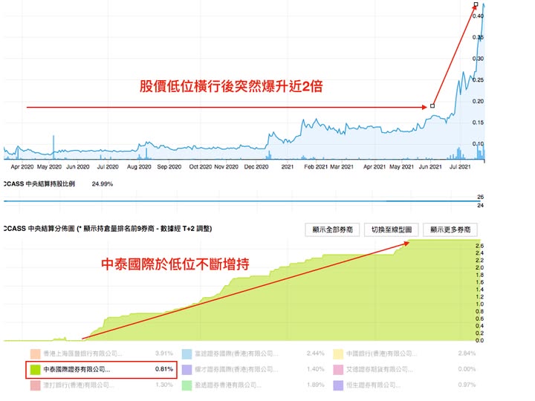Screen dimensions: 535x401
Task: Toggle the pink 艾德證券期貨 legend swatch
Action: (338, 369)
